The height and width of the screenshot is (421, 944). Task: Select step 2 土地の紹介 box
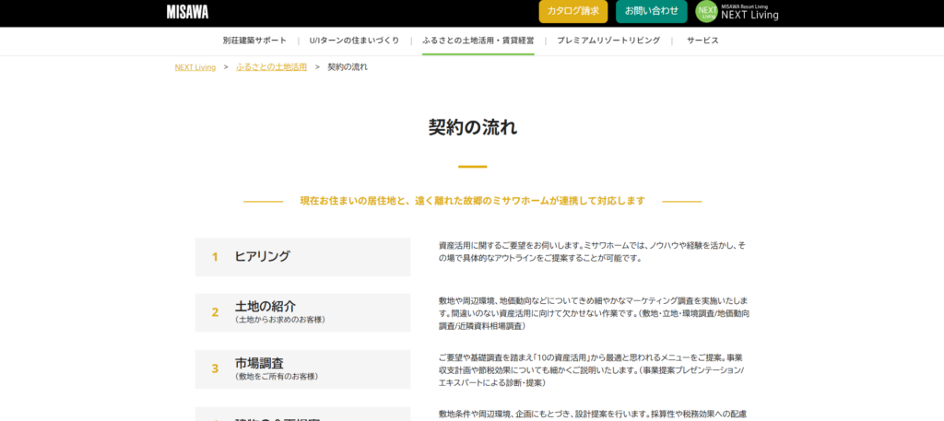click(x=302, y=312)
